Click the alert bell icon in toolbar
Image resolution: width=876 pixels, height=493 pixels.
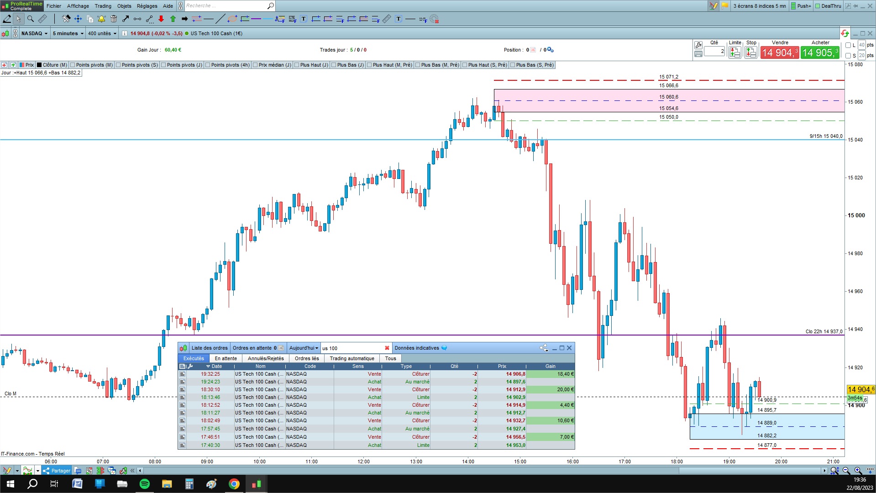(x=101, y=19)
